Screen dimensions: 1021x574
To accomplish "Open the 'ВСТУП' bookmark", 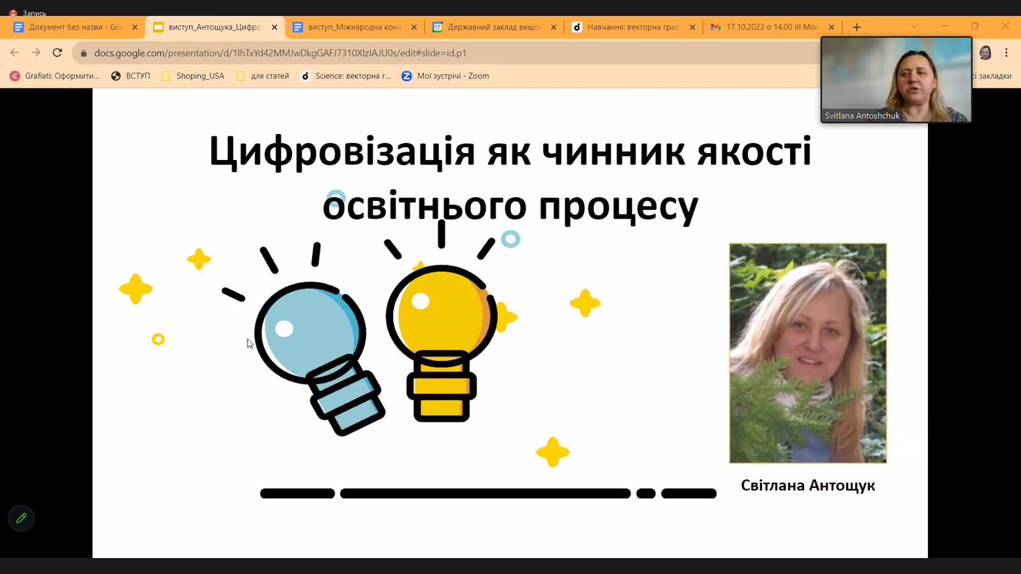I will click(131, 76).
